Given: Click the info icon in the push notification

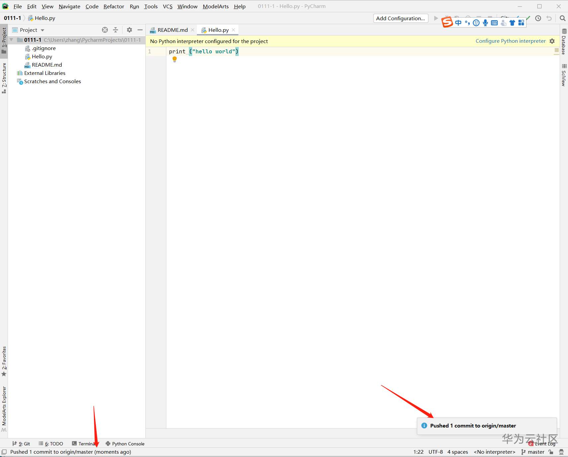Looking at the screenshot, I should [424, 426].
